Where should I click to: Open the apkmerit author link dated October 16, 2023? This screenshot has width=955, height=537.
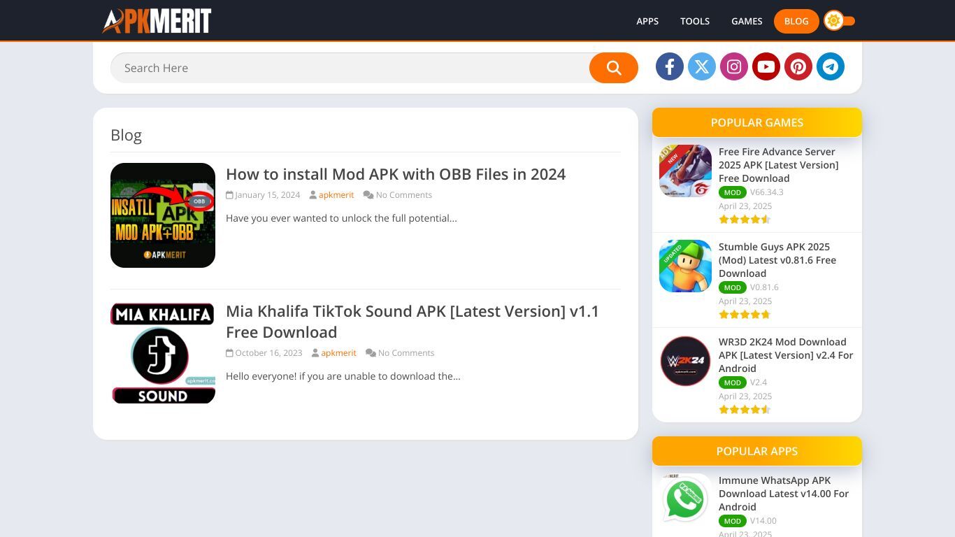(339, 353)
